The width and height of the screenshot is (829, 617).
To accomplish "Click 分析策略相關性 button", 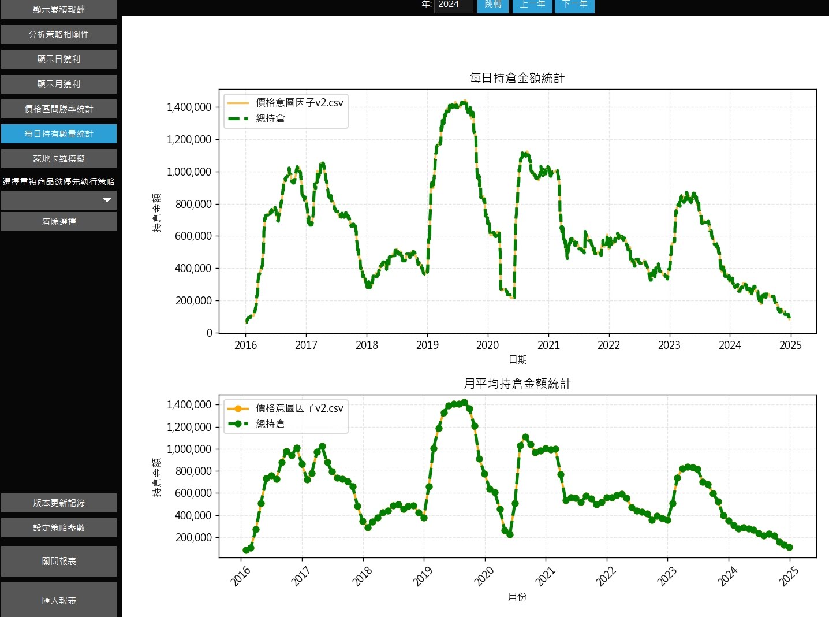I will coord(58,34).
